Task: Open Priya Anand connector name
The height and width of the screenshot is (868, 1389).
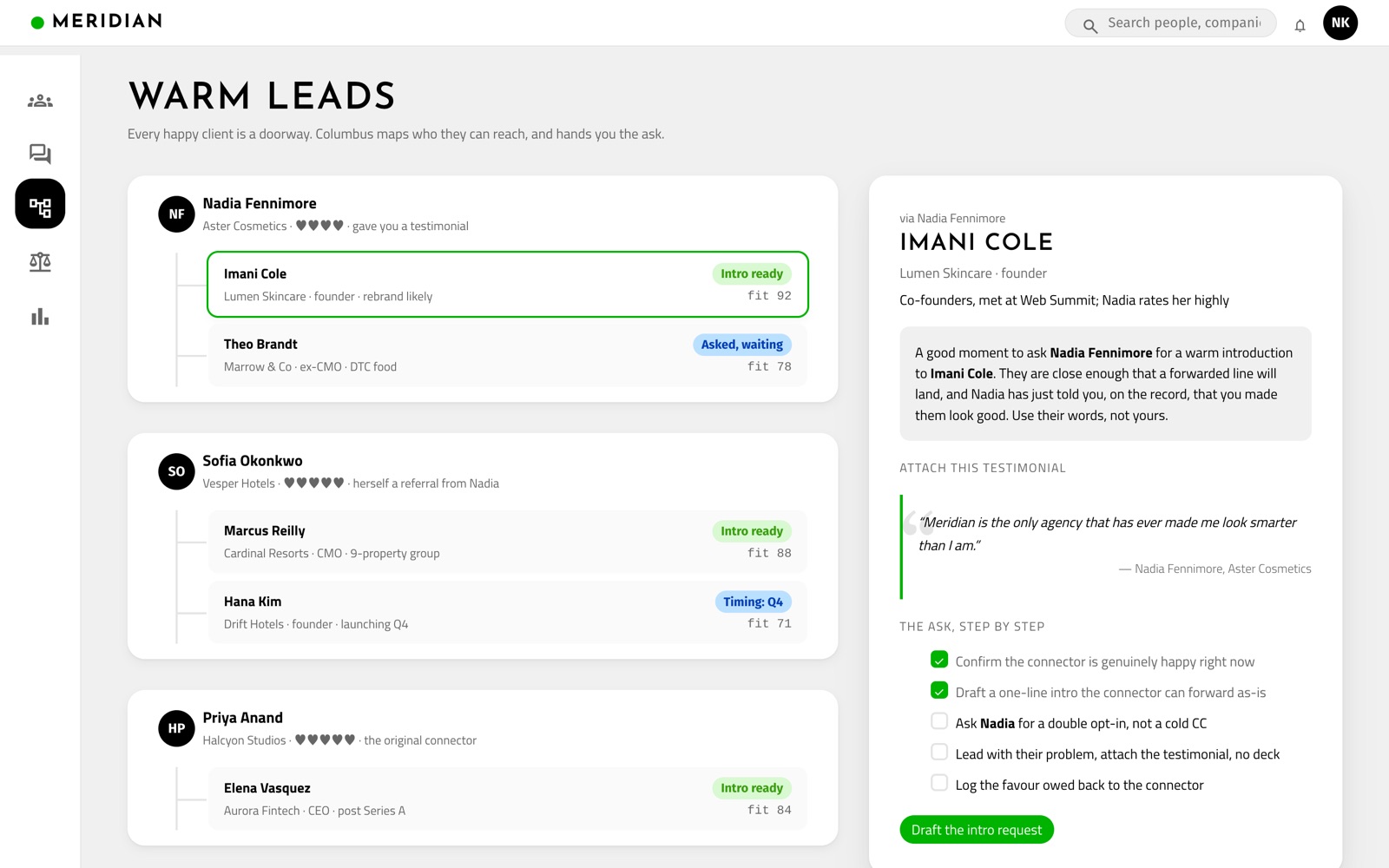Action: point(243,718)
